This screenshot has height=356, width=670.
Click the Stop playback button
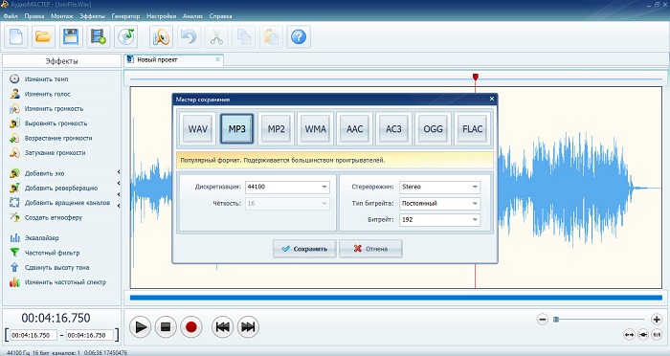166,327
